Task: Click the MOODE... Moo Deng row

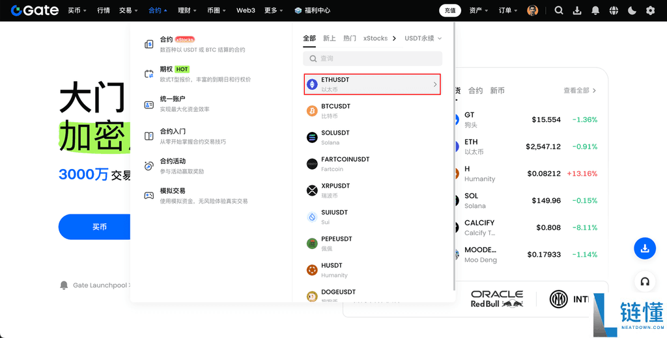Action: click(x=526, y=254)
